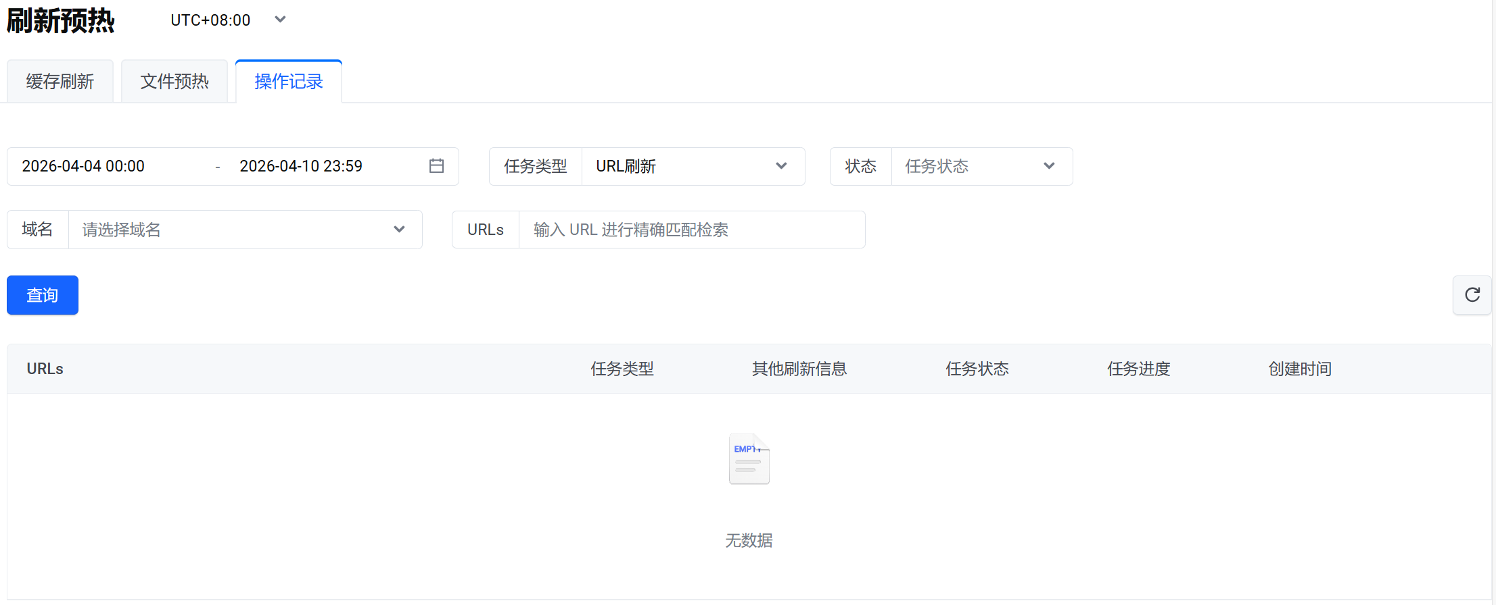This screenshot has width=1496, height=605.
Task: Open the 任务状态 status dropdown
Action: pos(981,166)
